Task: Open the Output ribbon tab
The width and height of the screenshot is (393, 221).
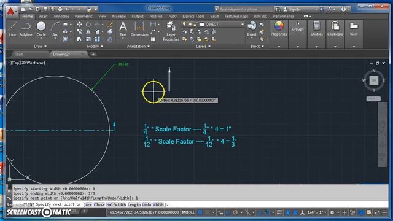Action: tap(138, 17)
